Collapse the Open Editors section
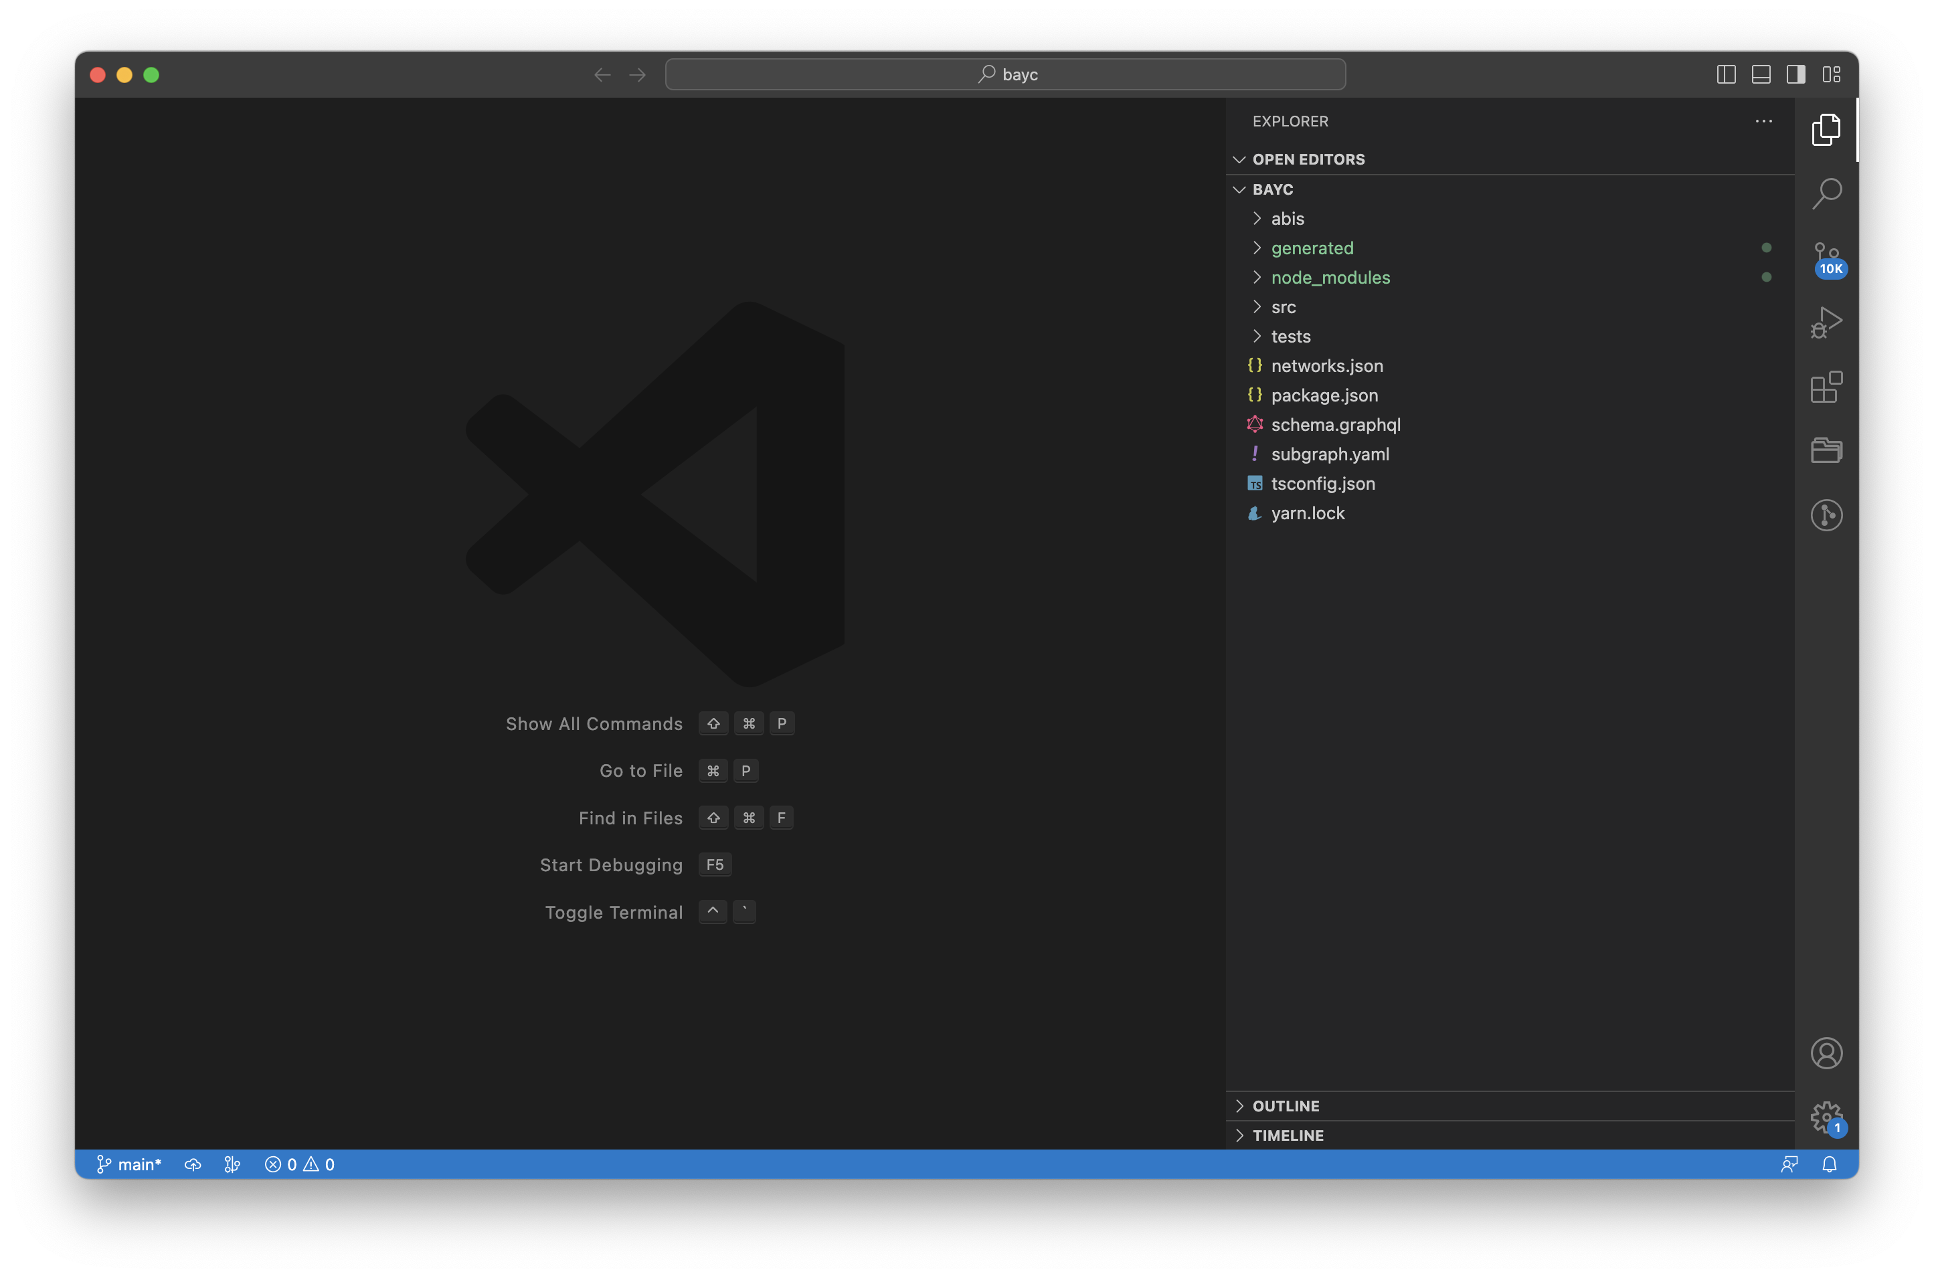The image size is (1934, 1278). (1510, 159)
